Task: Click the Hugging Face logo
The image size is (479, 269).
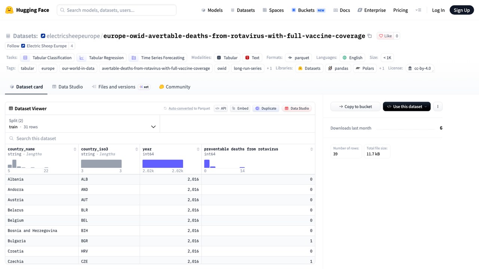Action: [27, 10]
